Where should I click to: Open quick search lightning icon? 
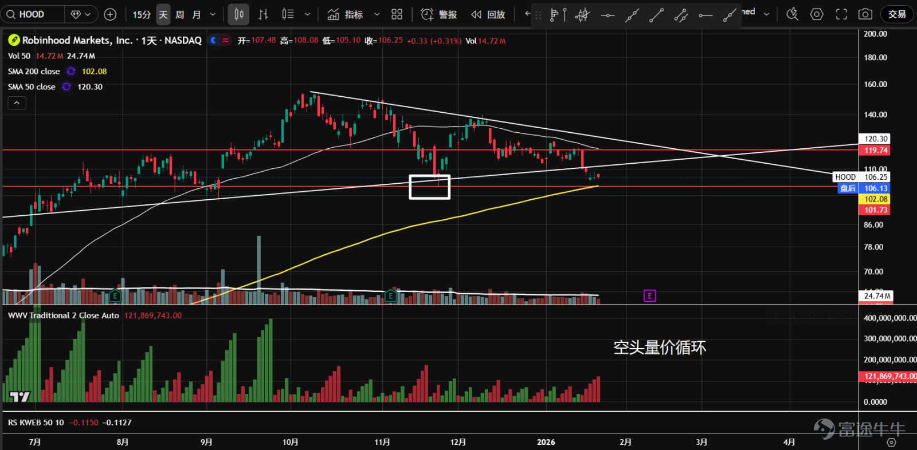(x=793, y=14)
